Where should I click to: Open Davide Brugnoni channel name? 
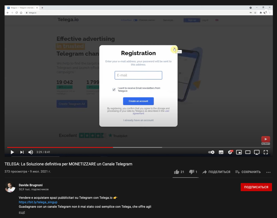(x=31, y=185)
